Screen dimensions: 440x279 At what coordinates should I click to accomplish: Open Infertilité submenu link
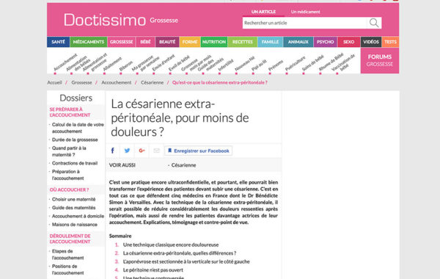[x=226, y=65]
